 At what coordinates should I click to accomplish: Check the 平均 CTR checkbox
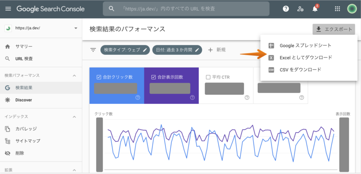coord(208,77)
